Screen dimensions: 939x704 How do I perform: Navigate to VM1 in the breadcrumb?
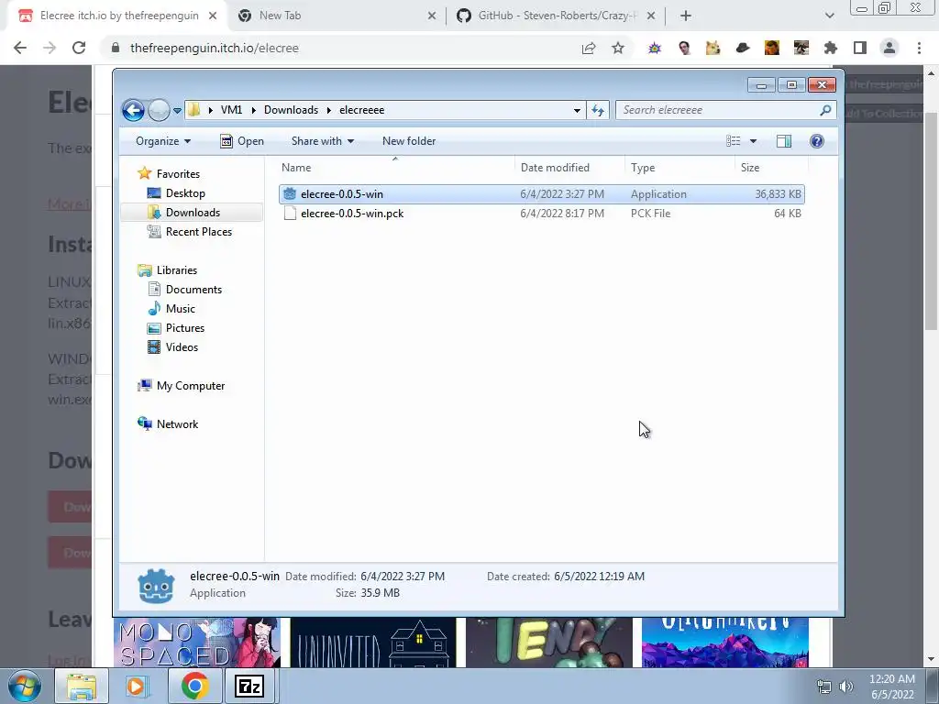pyautogui.click(x=231, y=110)
